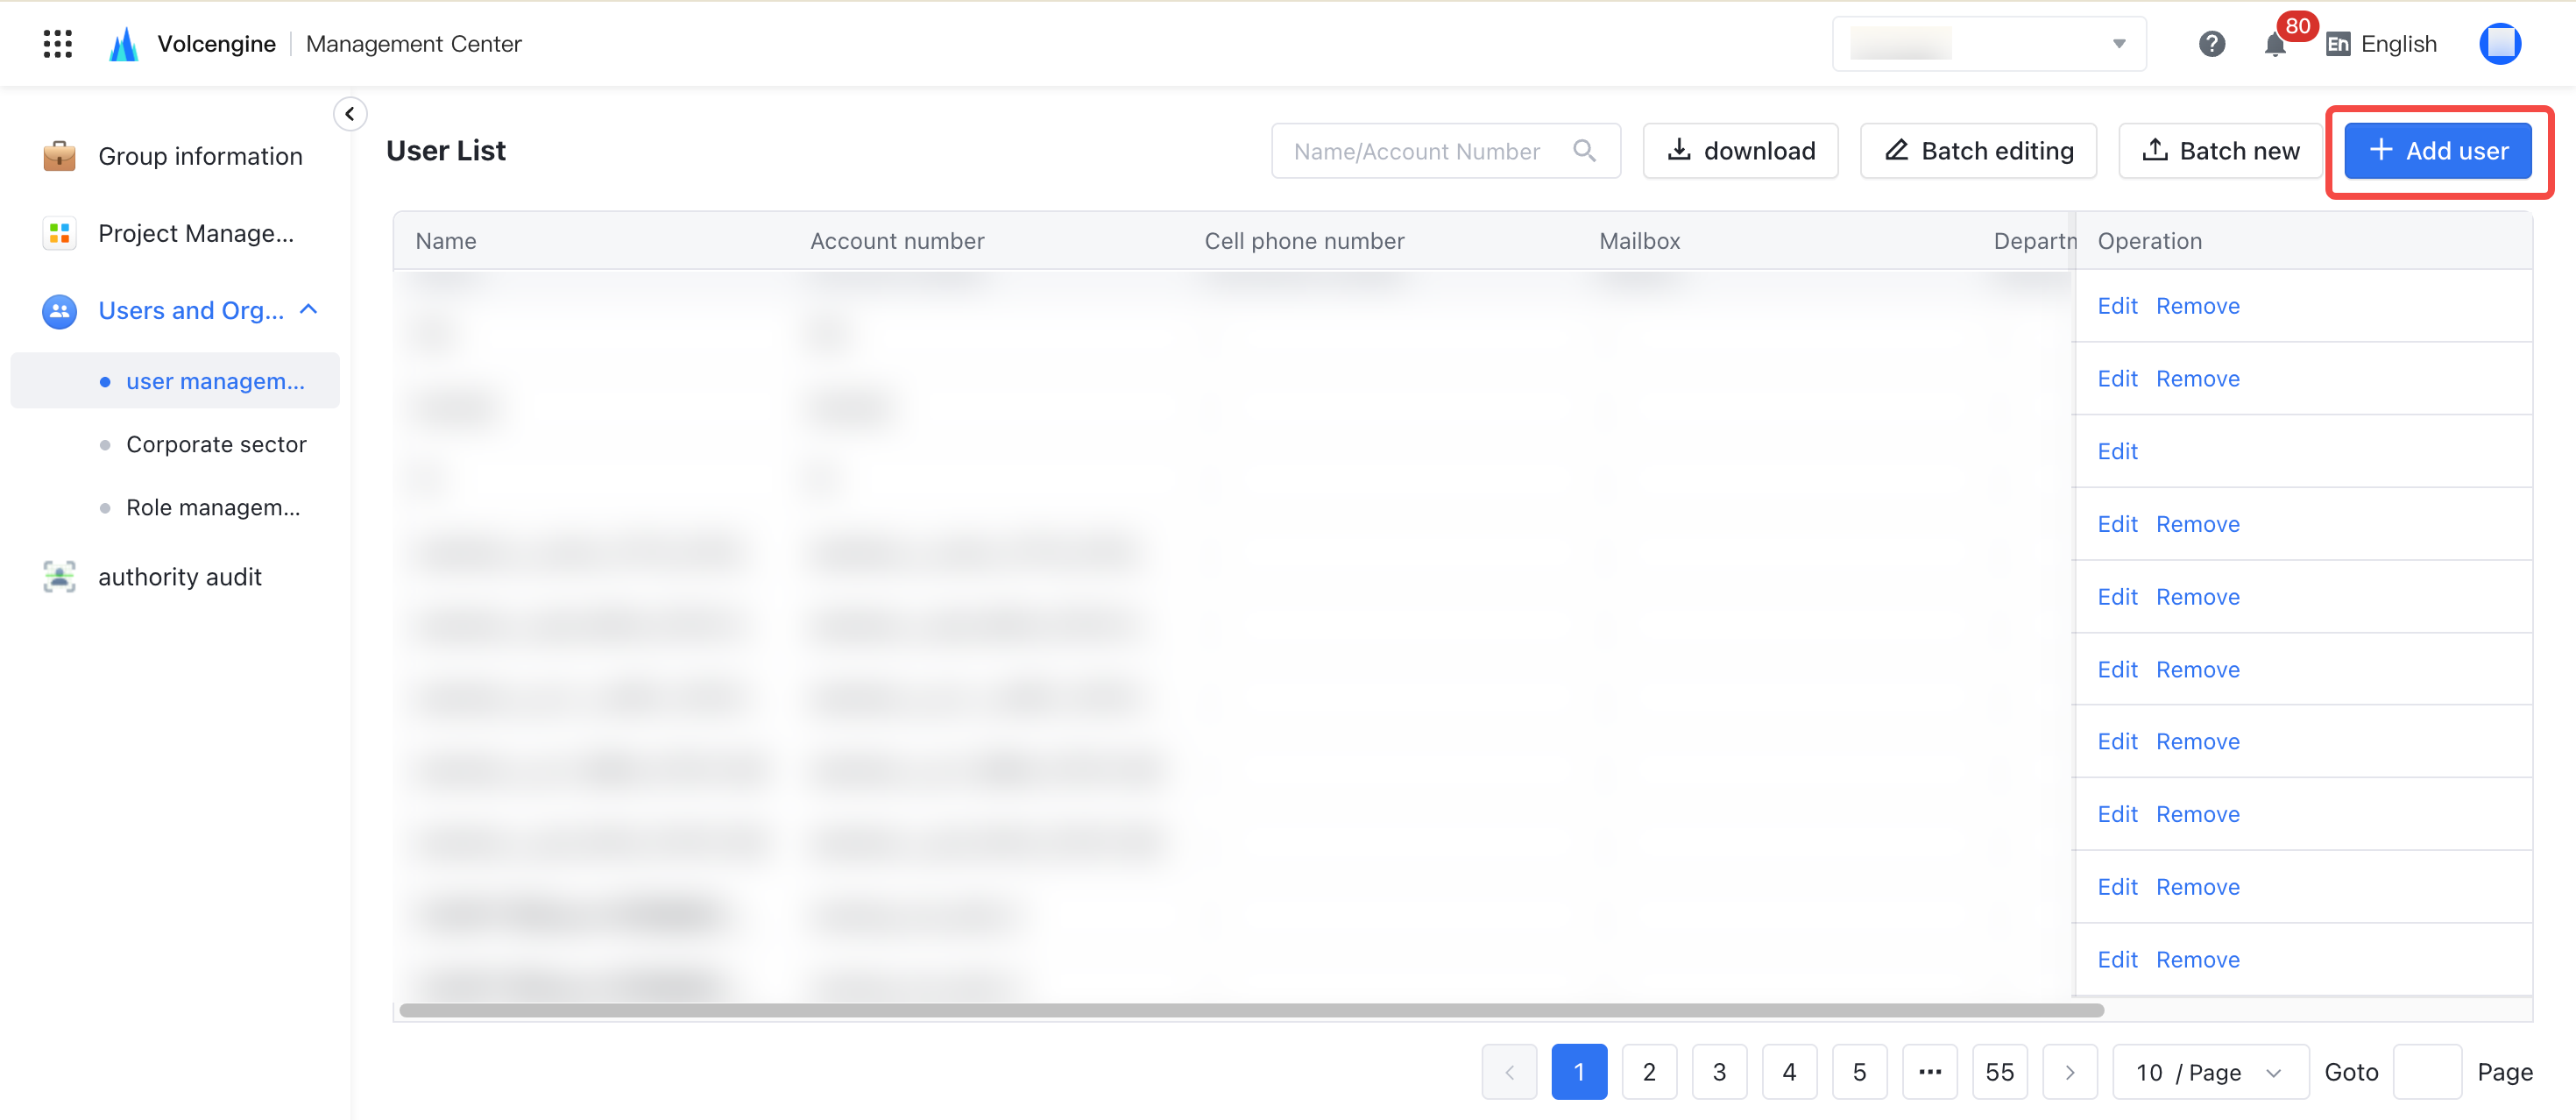2576x1120 pixels.
Task: Collapse the sidebar with the arrow button
Action: (x=350, y=114)
